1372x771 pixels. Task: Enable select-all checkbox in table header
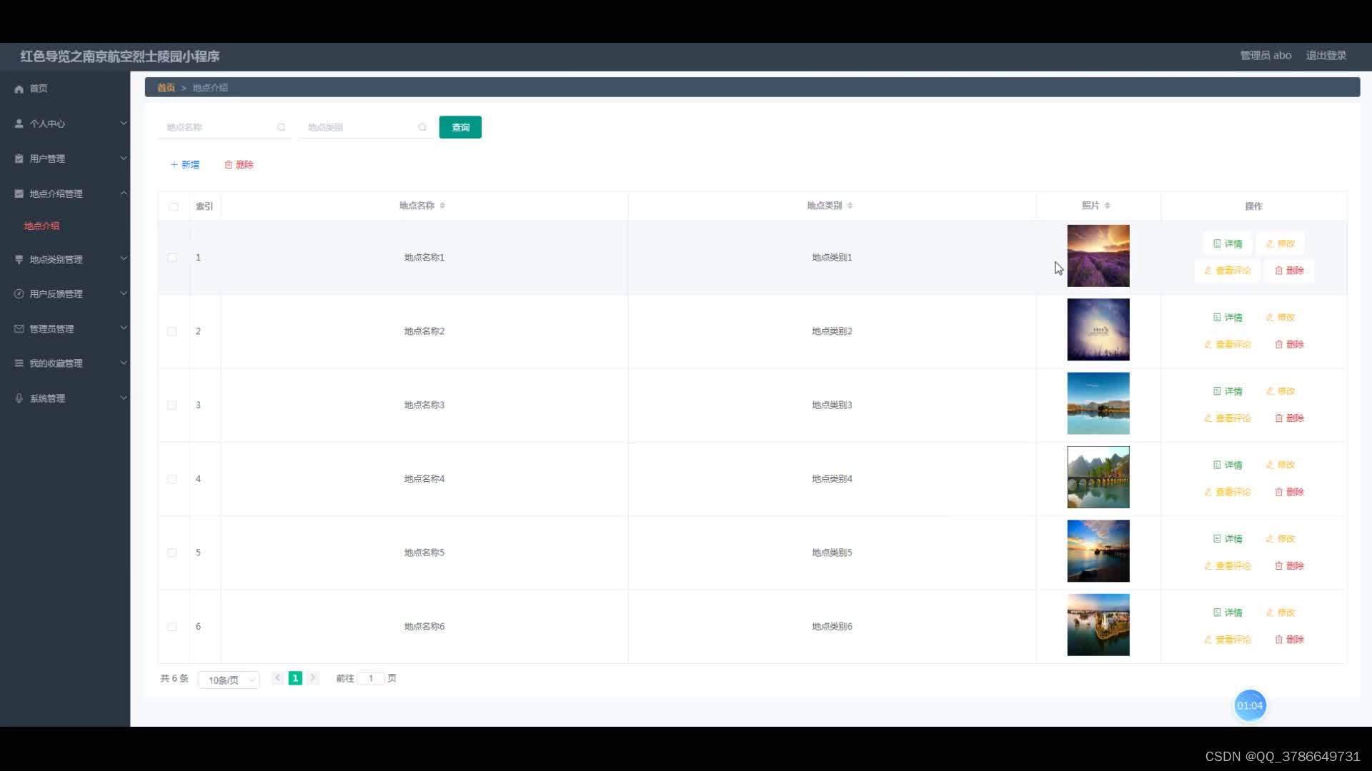[x=174, y=205]
